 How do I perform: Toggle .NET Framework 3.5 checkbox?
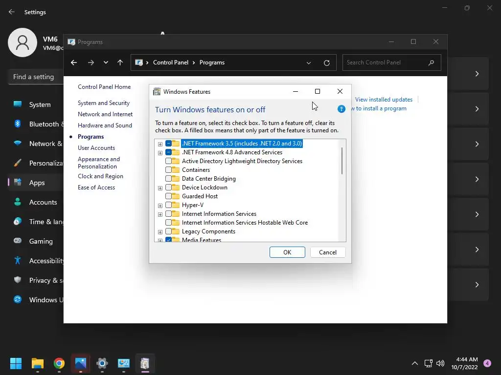click(x=168, y=144)
